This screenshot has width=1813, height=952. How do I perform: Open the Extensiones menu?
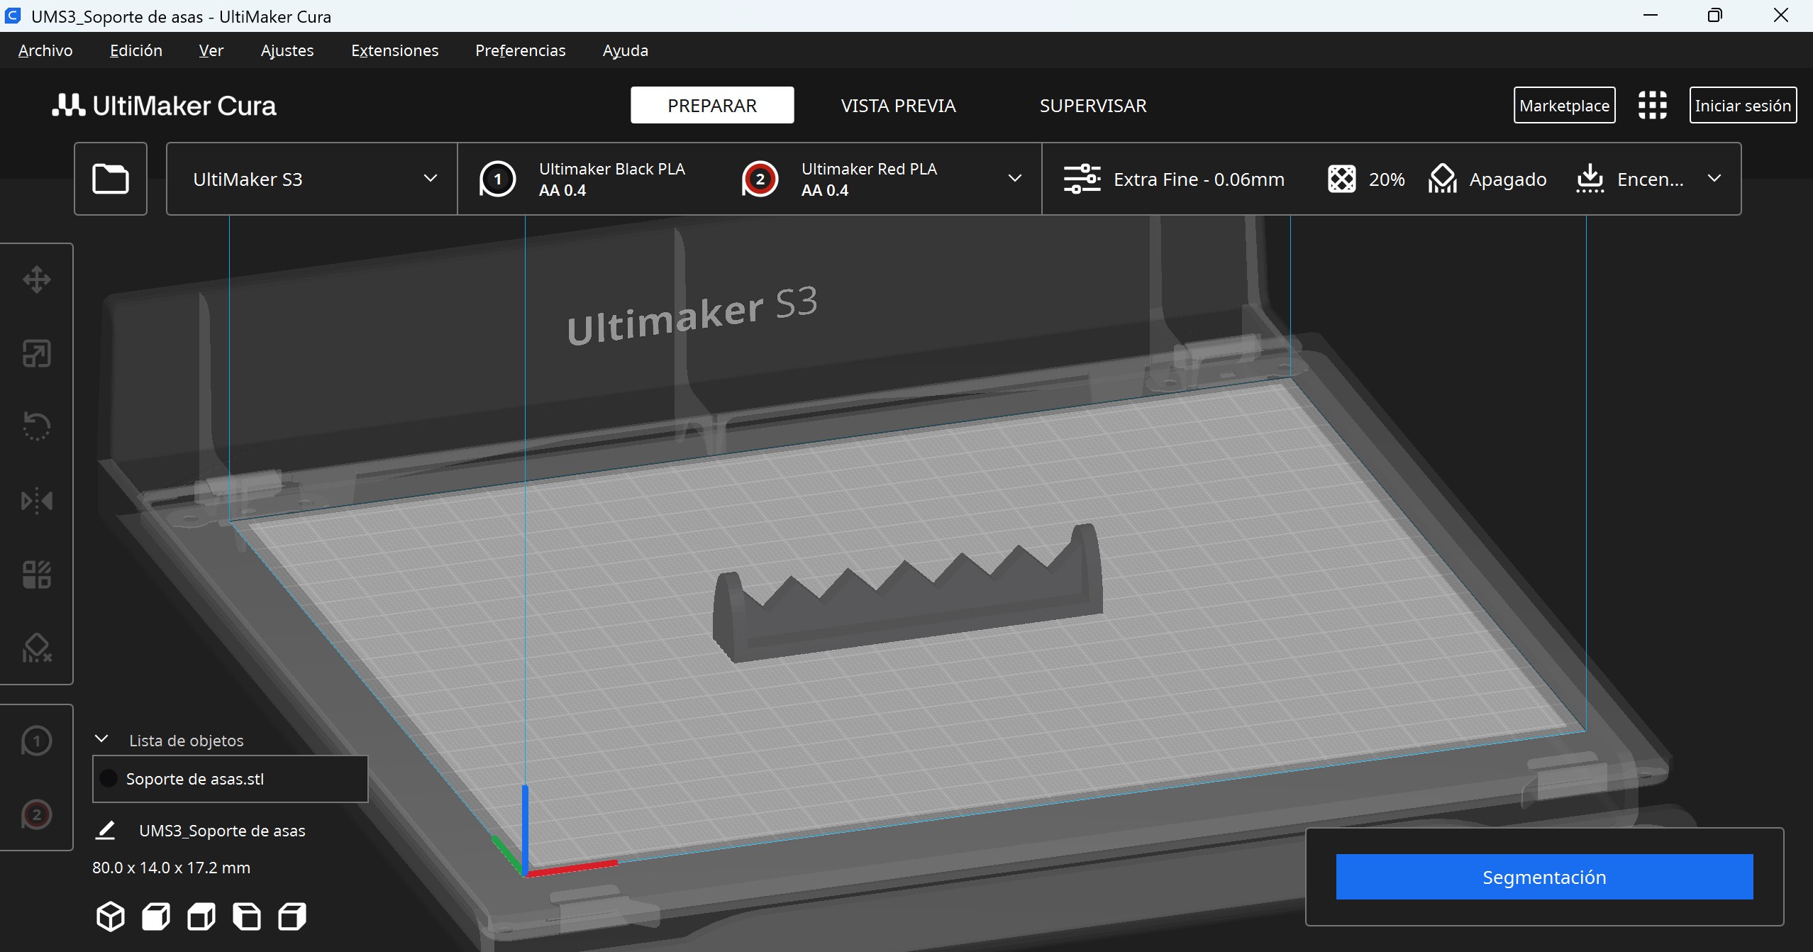(394, 50)
